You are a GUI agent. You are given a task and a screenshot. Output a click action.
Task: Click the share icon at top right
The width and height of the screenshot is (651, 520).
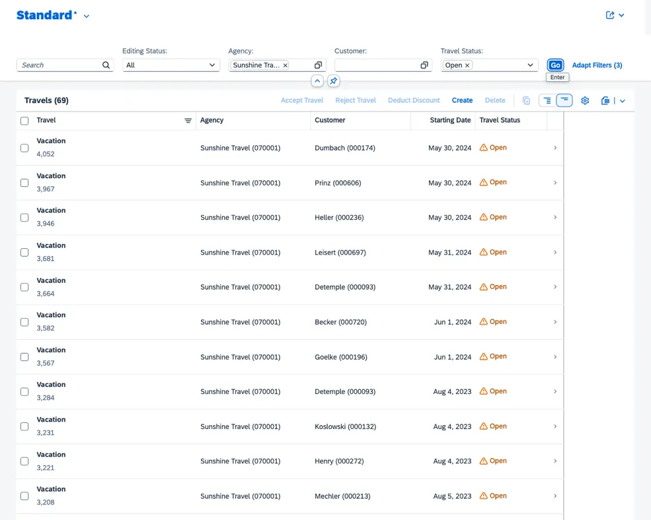[x=610, y=15]
